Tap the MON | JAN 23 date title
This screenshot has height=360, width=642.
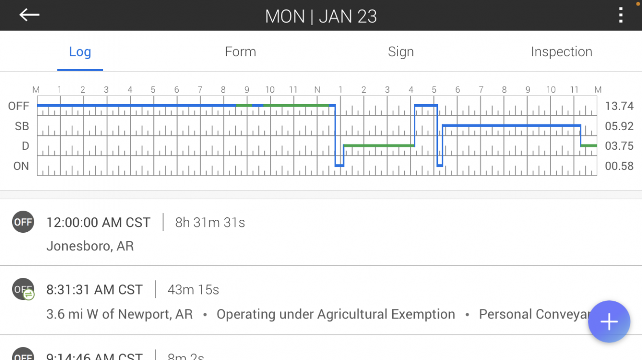click(x=321, y=16)
